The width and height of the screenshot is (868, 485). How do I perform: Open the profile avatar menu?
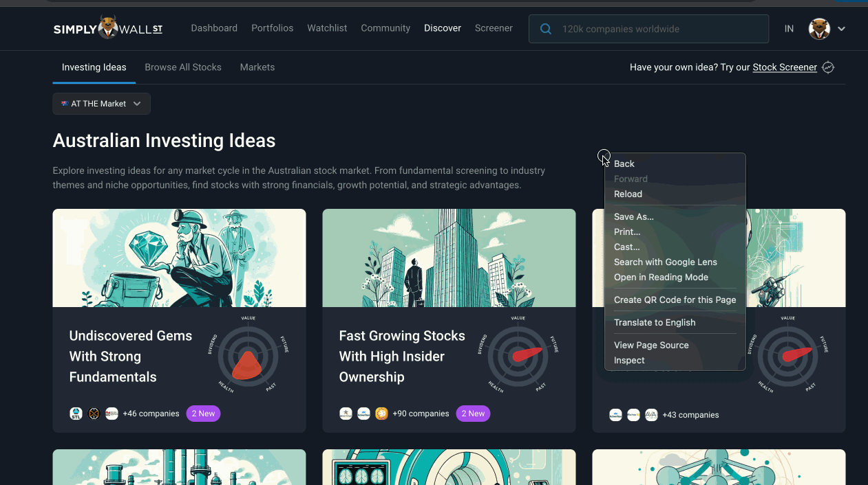click(819, 29)
